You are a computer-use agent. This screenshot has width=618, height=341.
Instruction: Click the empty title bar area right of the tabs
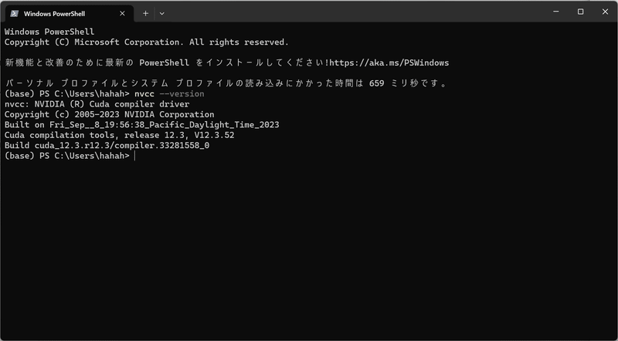pos(355,12)
